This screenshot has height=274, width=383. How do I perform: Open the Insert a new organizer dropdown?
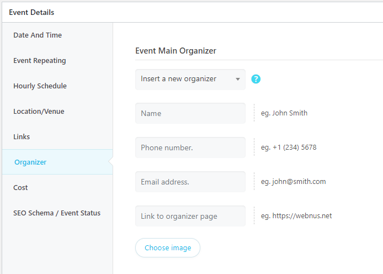(190, 80)
